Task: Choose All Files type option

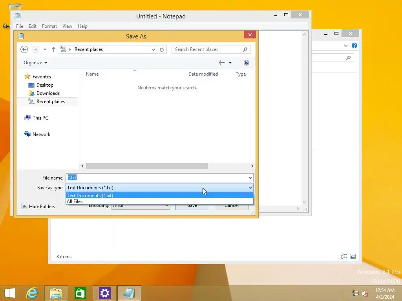Action: (159, 201)
